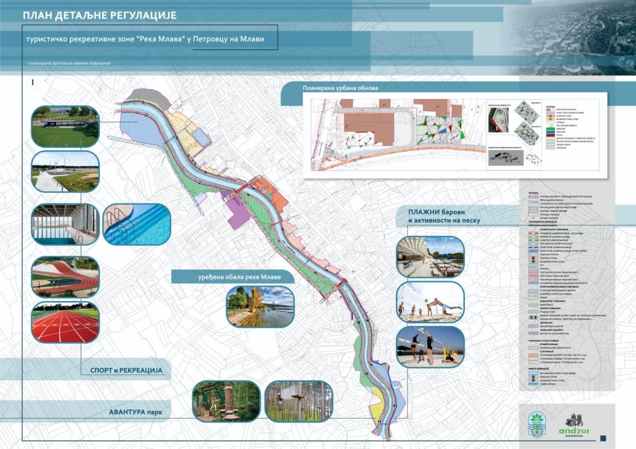Image resolution: width=636 pixels, height=449 pixels.
Task: Open the beach volleyball net photo
Action: coord(430,346)
